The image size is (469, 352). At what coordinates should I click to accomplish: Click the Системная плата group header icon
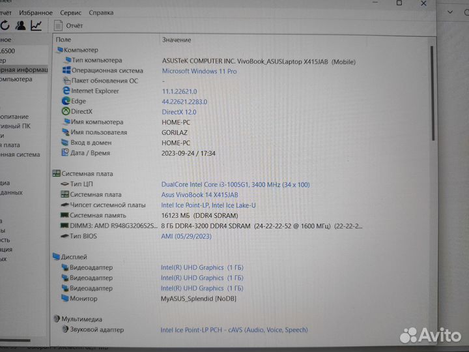click(x=56, y=173)
